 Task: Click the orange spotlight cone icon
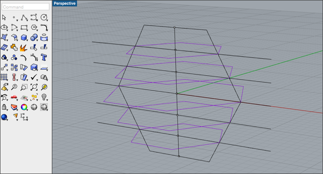[x=15, y=116]
